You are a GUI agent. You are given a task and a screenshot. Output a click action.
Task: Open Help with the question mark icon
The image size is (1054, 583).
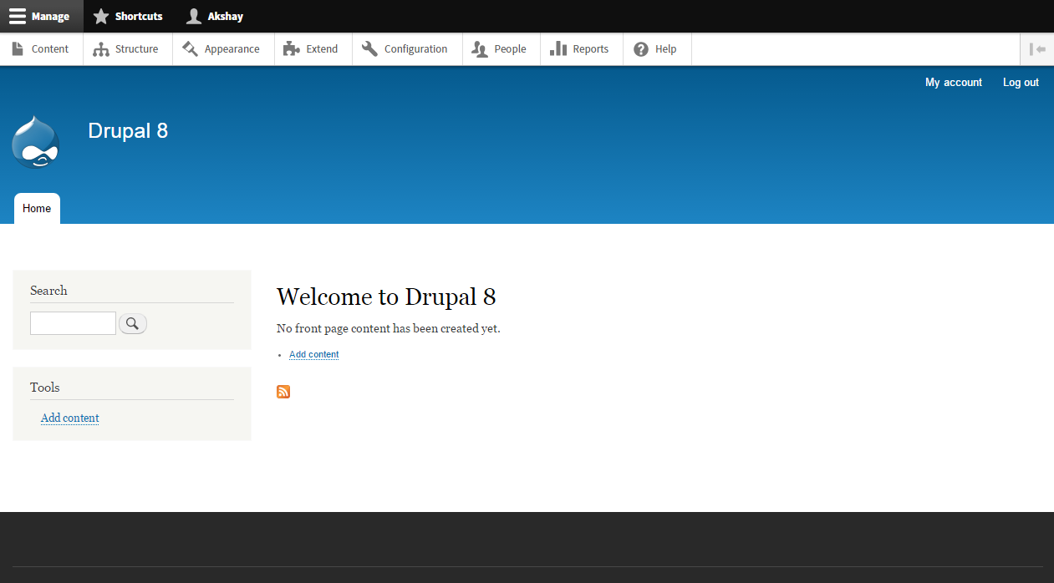[x=657, y=49]
